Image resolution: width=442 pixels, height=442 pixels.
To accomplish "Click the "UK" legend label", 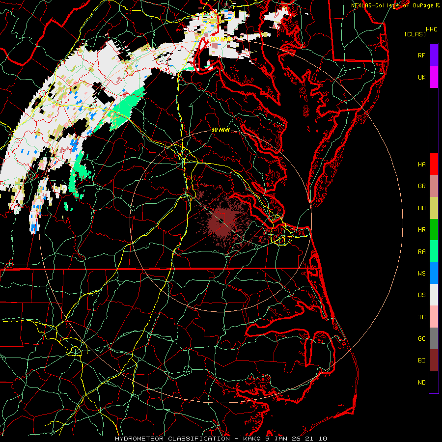I will tap(421, 77).
